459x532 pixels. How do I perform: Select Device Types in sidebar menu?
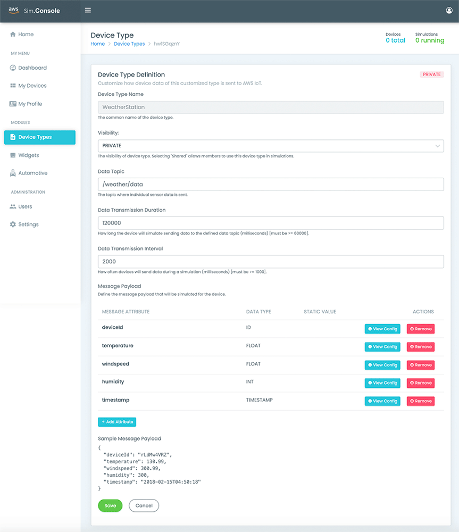[40, 137]
